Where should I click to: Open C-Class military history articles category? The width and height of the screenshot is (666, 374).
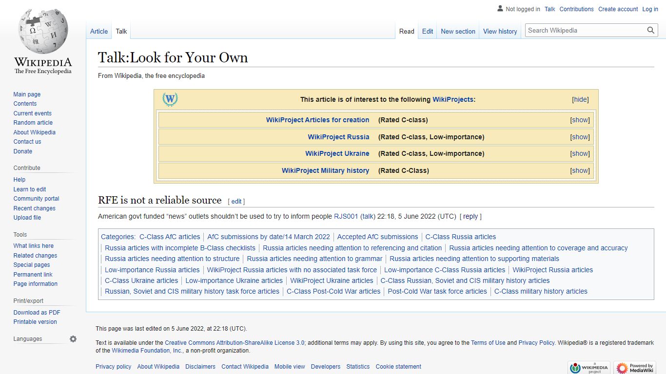(x=541, y=291)
